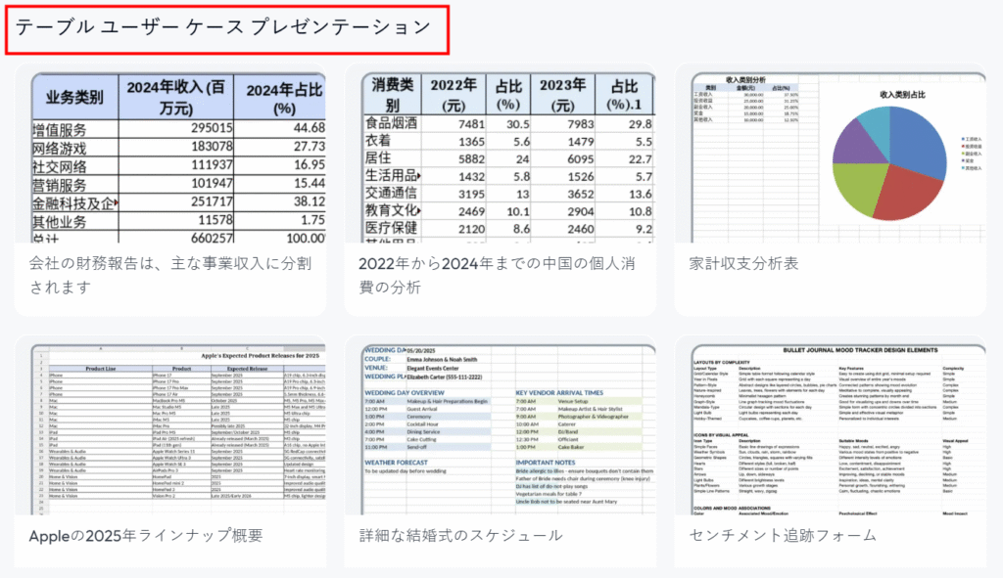Image resolution: width=1003 pixels, height=578 pixels.
Task: Select the Appleの2025年ラインナップ概要 caption
Action: [x=145, y=535]
